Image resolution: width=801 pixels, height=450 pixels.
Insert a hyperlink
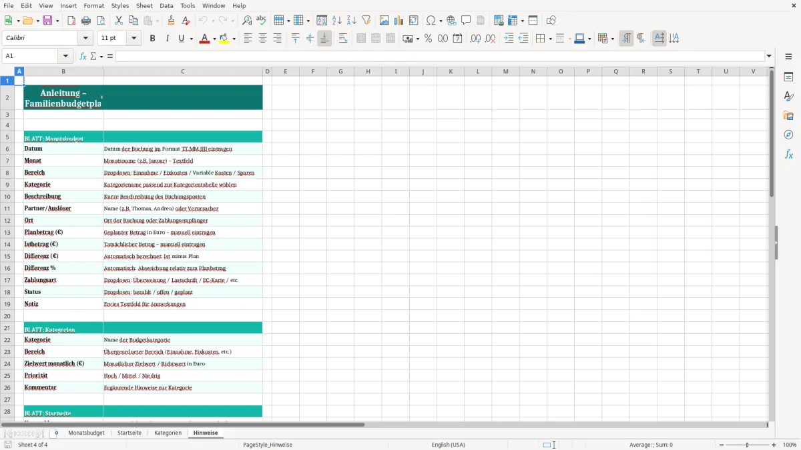(x=451, y=21)
